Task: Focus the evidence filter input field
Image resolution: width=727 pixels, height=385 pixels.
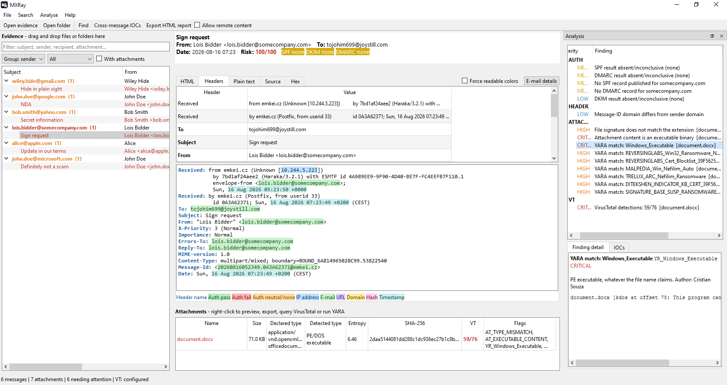Action: coord(85,47)
